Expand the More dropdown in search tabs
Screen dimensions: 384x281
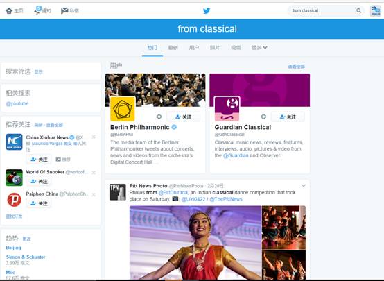point(259,48)
